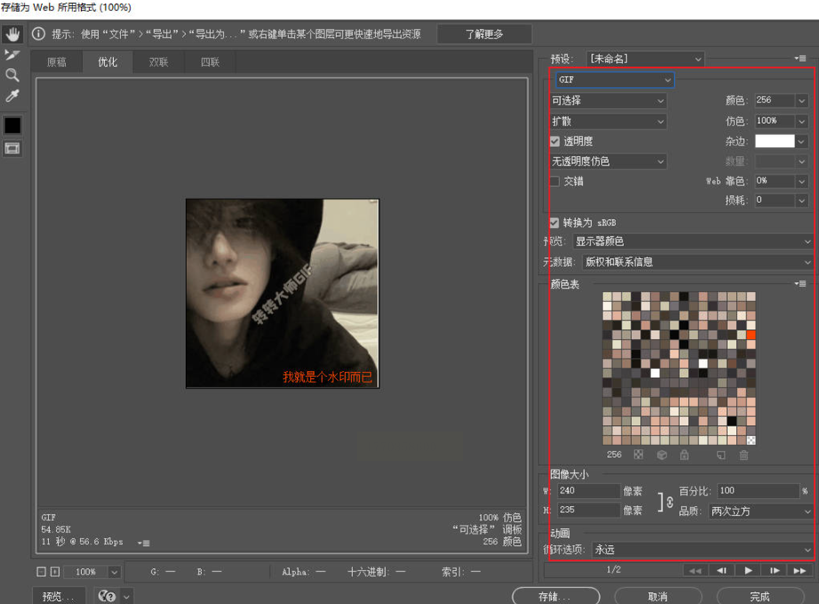The height and width of the screenshot is (604, 819).
Task: Click the trash icon under color table
Action: coord(743,455)
